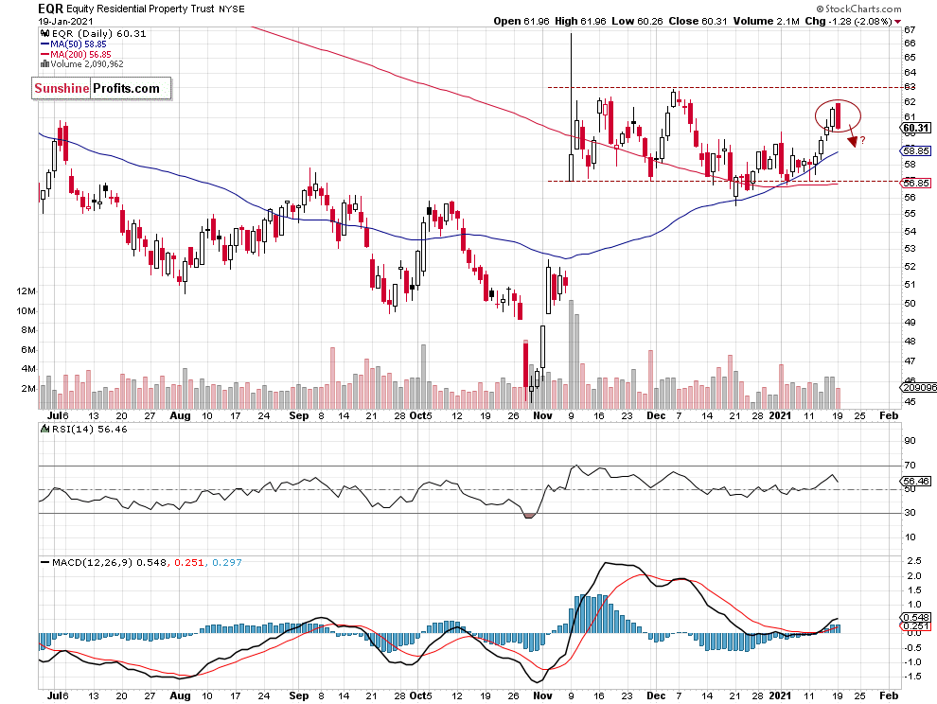The image size is (937, 704).
Task: Click the 56.46 value tag on RSI axis
Action: point(916,481)
